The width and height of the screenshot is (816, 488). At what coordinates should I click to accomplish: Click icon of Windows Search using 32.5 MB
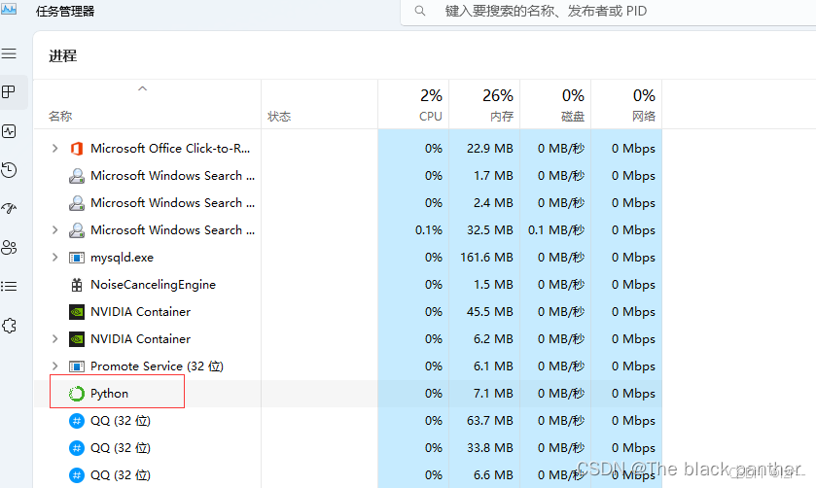click(x=77, y=230)
